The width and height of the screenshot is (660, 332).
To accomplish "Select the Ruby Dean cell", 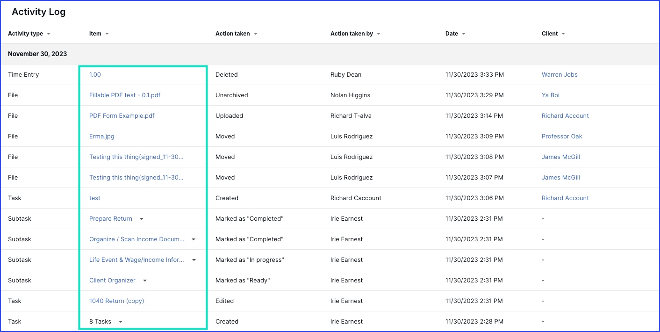I will click(346, 75).
